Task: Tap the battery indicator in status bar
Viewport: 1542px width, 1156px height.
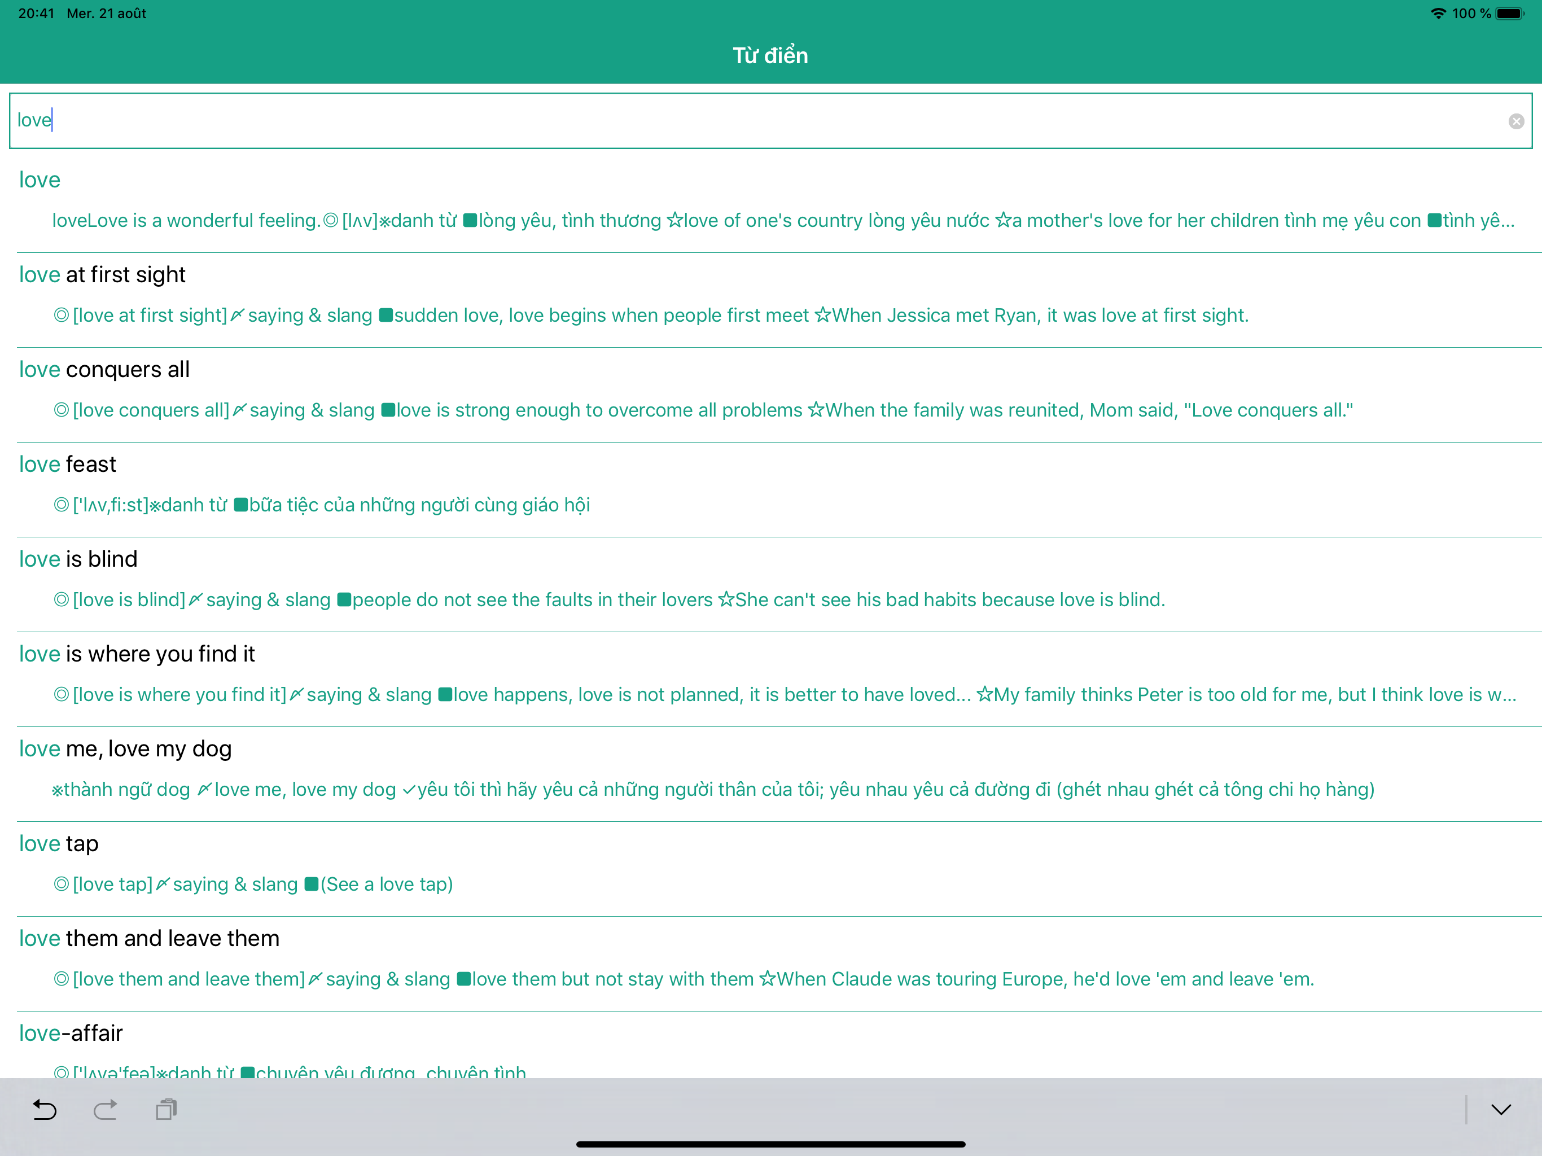Action: coord(1510,14)
